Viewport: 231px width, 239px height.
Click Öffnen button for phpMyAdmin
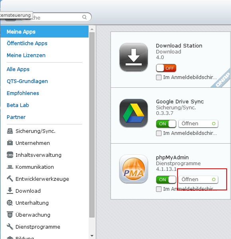198,180
